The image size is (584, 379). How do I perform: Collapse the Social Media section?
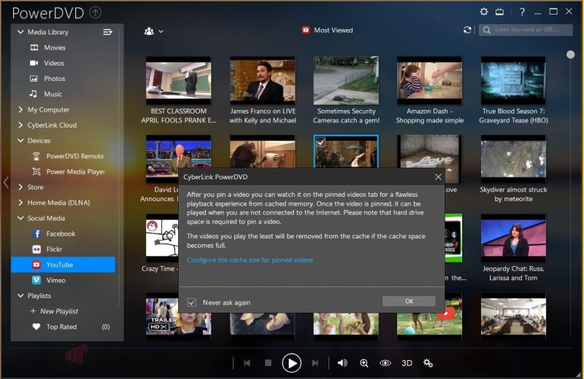(20, 219)
